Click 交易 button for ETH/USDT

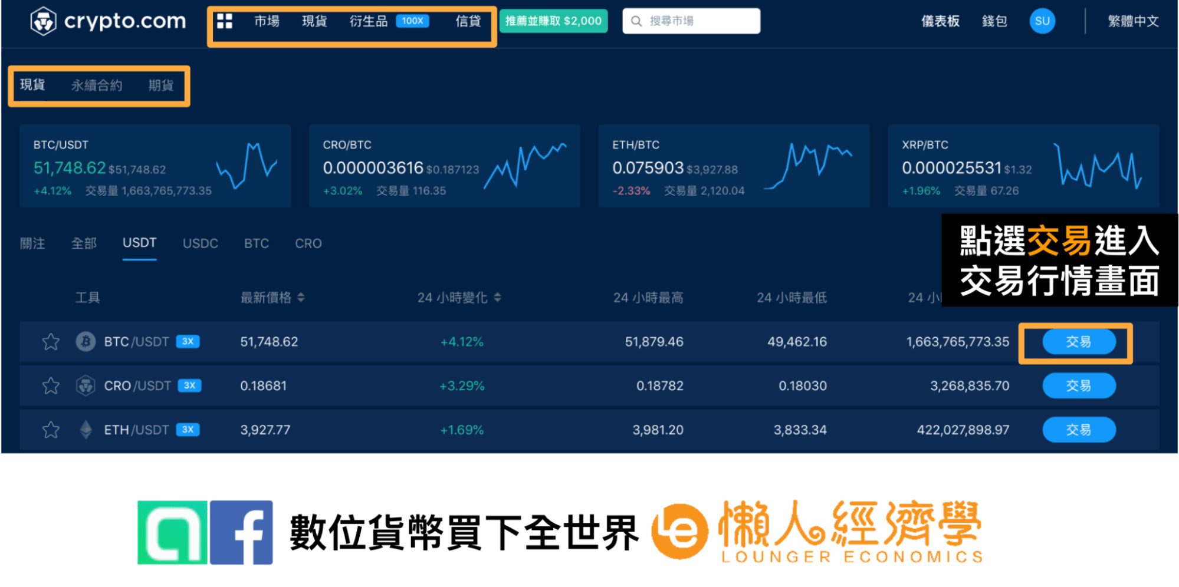click(1079, 430)
